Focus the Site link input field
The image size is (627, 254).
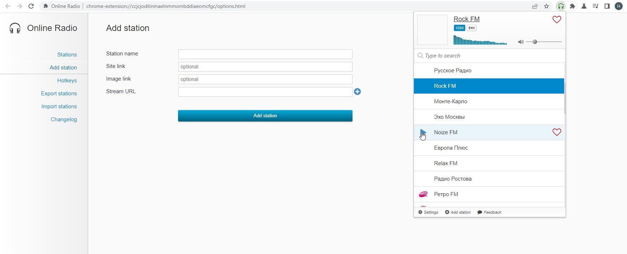pyautogui.click(x=265, y=67)
